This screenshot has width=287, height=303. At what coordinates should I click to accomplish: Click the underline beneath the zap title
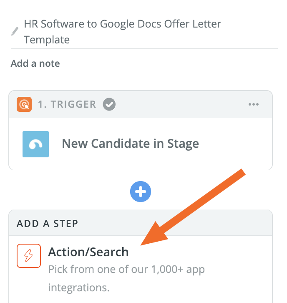click(144, 49)
